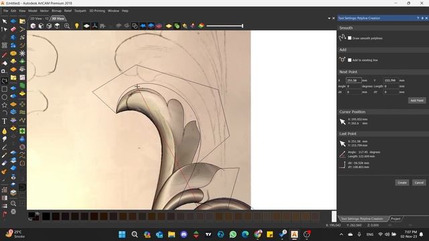Switch to the Project tab

tap(395, 219)
